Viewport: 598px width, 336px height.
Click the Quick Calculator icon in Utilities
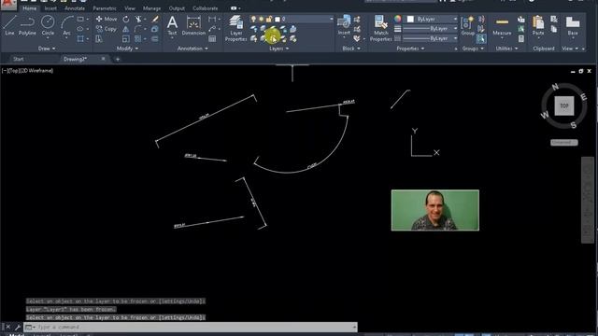[521, 39]
